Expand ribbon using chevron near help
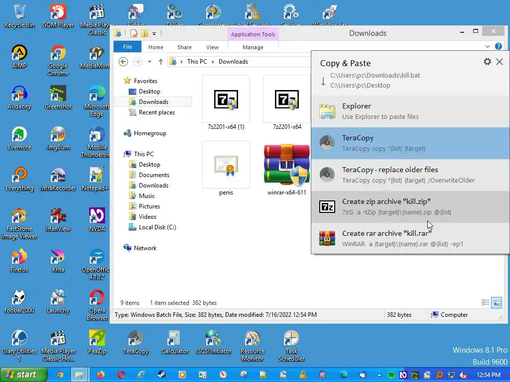This screenshot has width=510, height=382. (488, 46)
